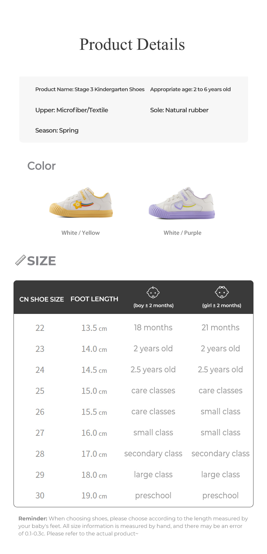Viewport: 267px width, 554px height.
Task: Click the boy's 18 months cell
Action: click(153, 327)
